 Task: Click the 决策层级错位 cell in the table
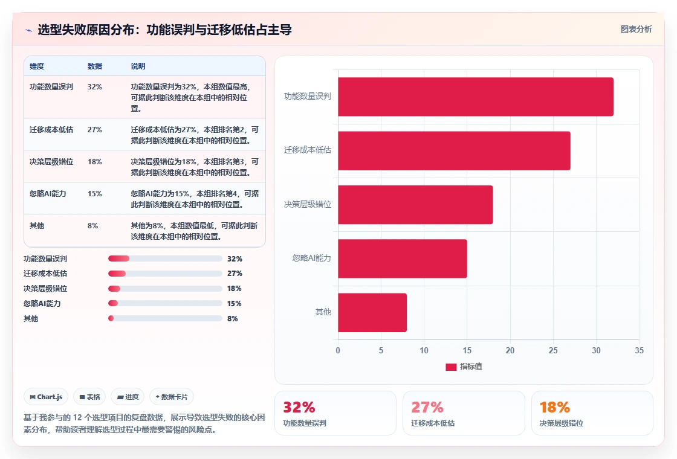tap(51, 161)
